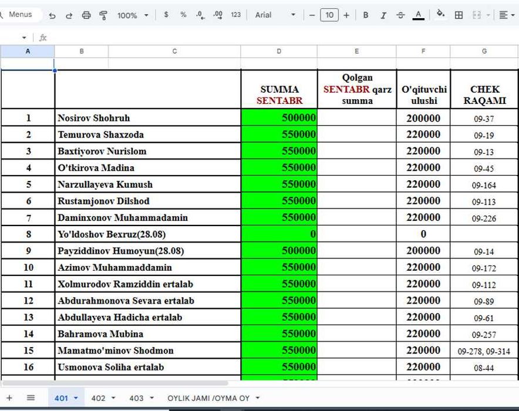Screen dimensions: 519x411
Task: Select column D header
Action: point(279,51)
